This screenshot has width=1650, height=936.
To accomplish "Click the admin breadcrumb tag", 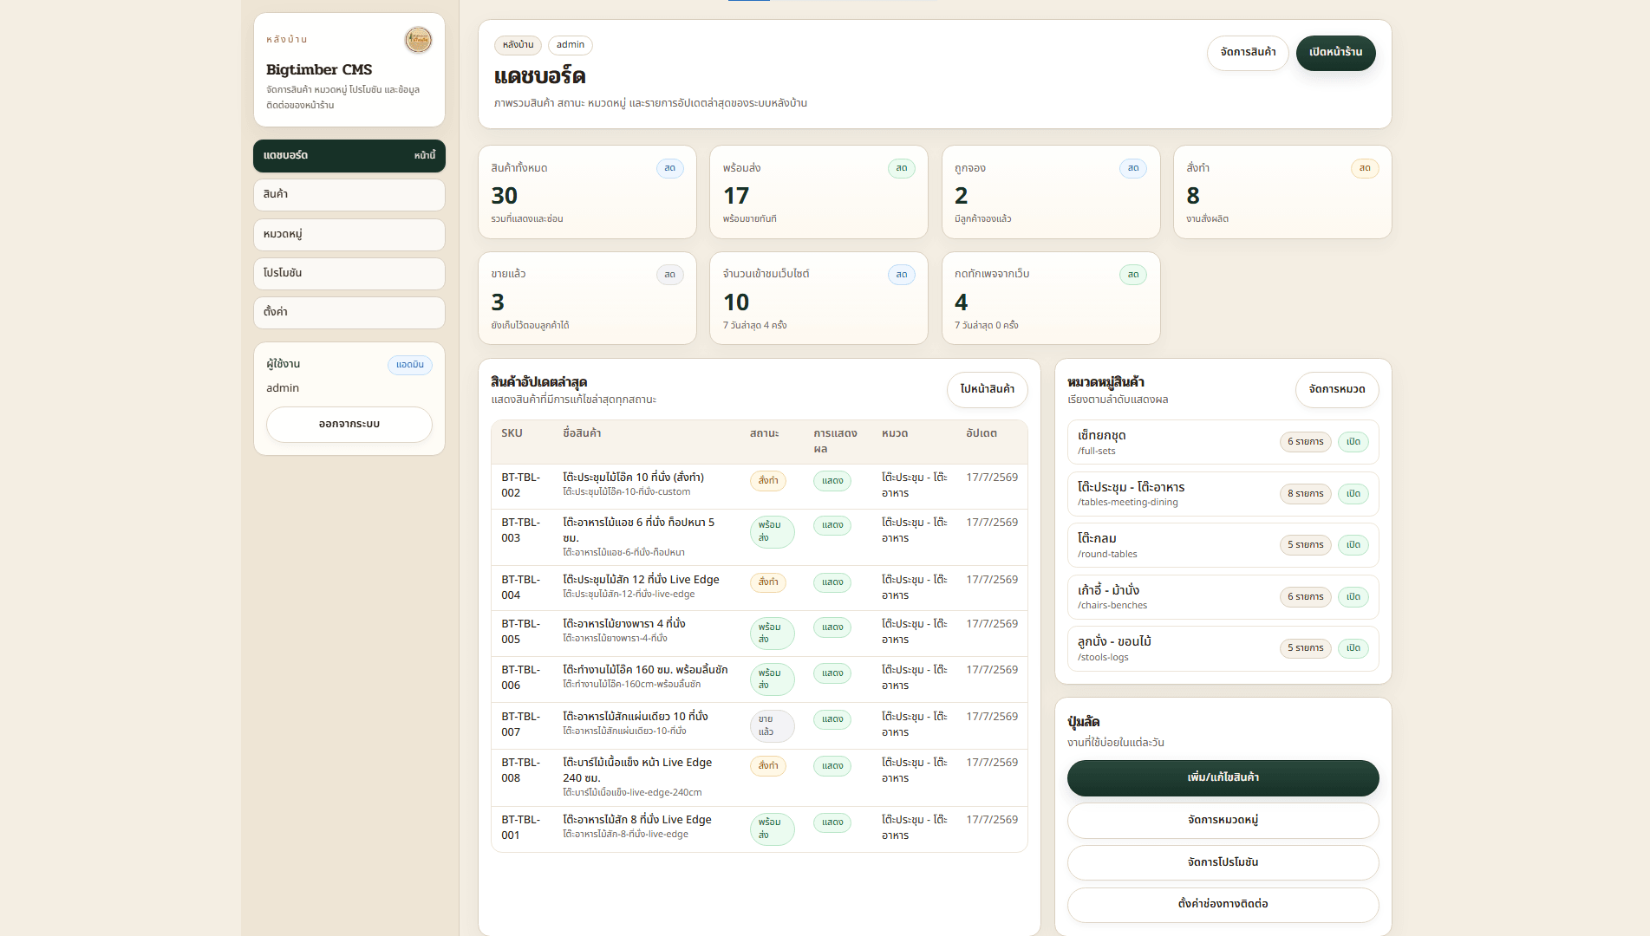I will [x=571, y=45].
